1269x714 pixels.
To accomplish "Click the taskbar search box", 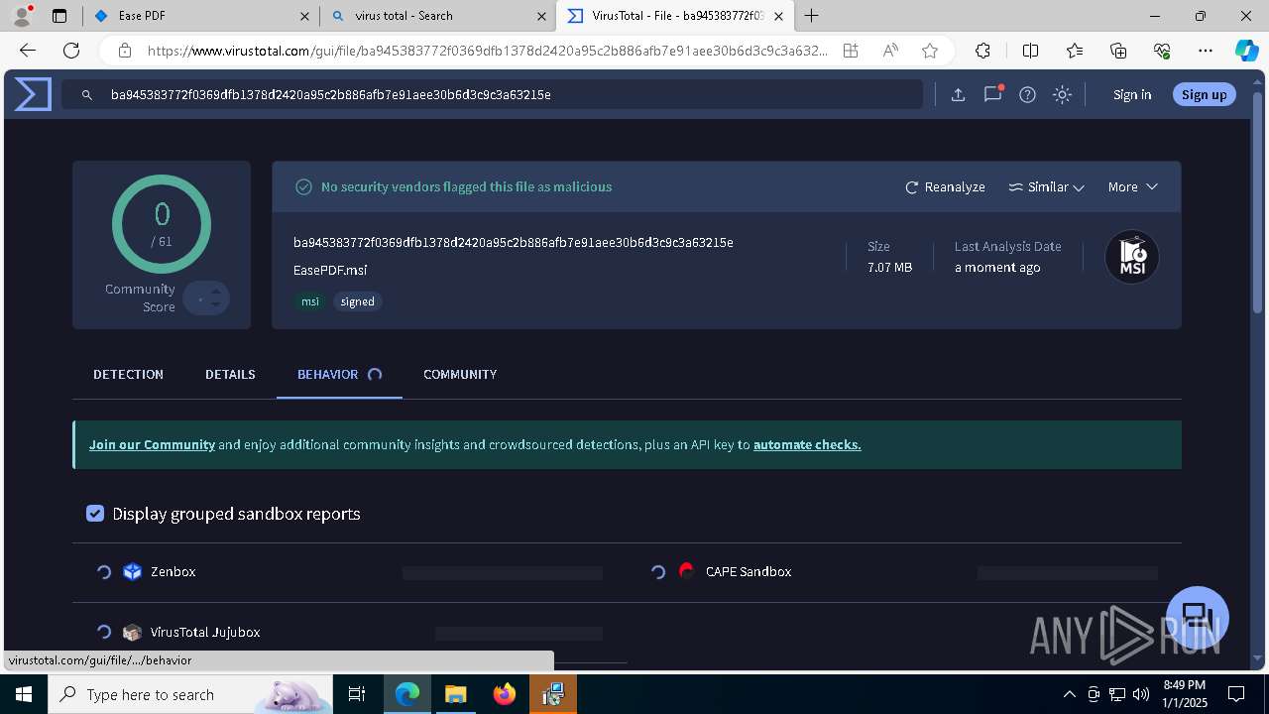I will pos(189,694).
